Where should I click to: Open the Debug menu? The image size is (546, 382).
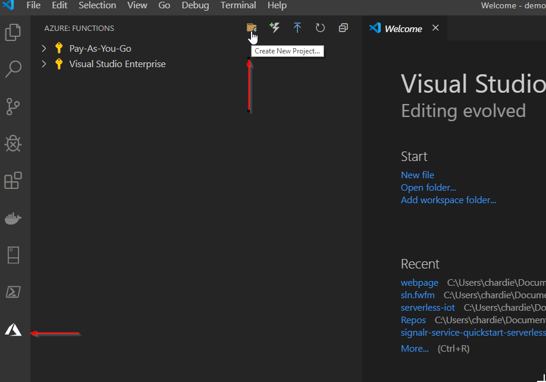tap(195, 5)
